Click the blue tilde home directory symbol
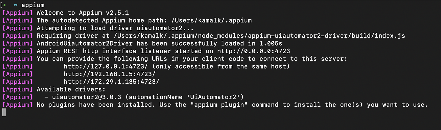This screenshot has width=441, height=130. coord(15,5)
